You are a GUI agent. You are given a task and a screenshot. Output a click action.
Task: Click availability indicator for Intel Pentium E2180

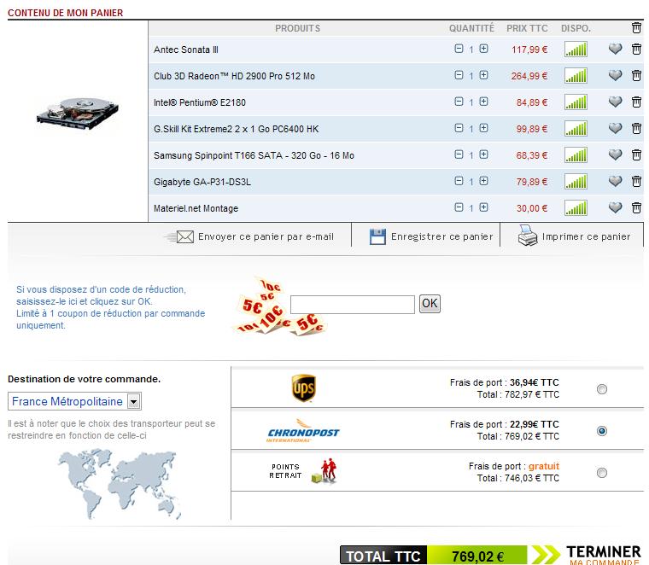[576, 102]
